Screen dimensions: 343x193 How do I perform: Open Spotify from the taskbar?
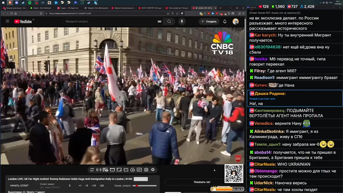[29, 3]
